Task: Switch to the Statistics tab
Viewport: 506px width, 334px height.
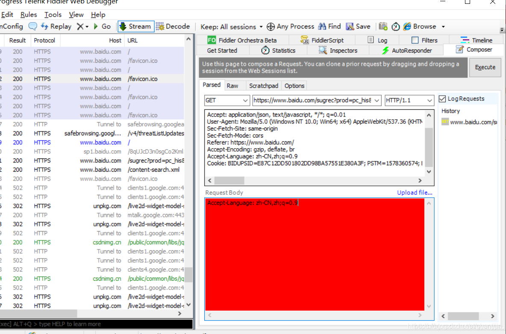Action: pos(278,50)
